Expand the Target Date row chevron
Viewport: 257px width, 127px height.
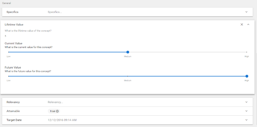point(246,120)
